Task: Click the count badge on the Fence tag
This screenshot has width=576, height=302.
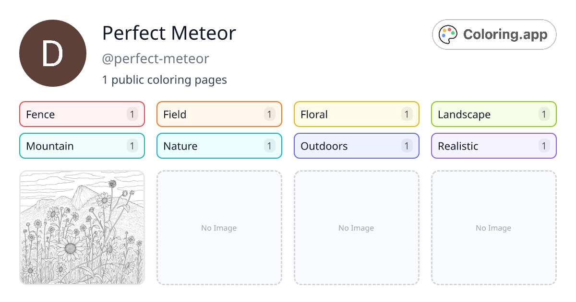Action: pyautogui.click(x=132, y=114)
